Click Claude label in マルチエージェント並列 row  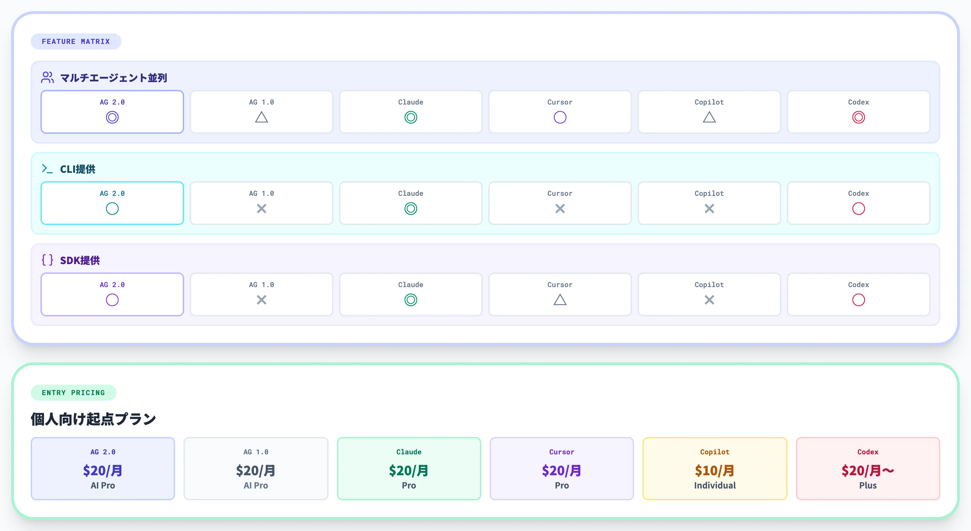(x=411, y=102)
